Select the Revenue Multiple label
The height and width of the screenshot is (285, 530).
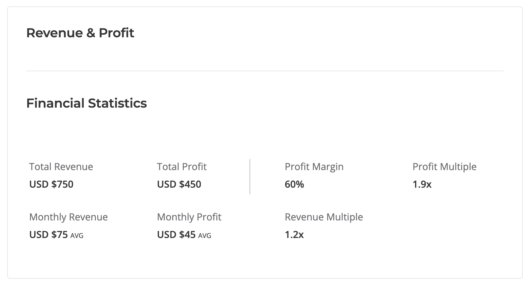324,217
